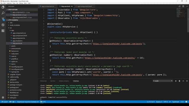Viewport: 189px width, 106px height.
Task: Open the Source Control view icon
Action: pos(3,19)
